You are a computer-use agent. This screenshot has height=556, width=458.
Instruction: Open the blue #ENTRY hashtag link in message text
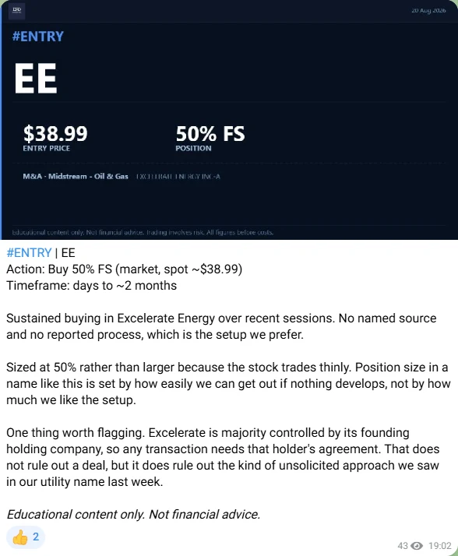(x=29, y=253)
